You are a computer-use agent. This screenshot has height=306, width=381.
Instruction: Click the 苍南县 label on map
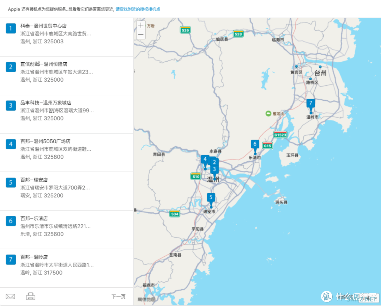click(x=175, y=255)
